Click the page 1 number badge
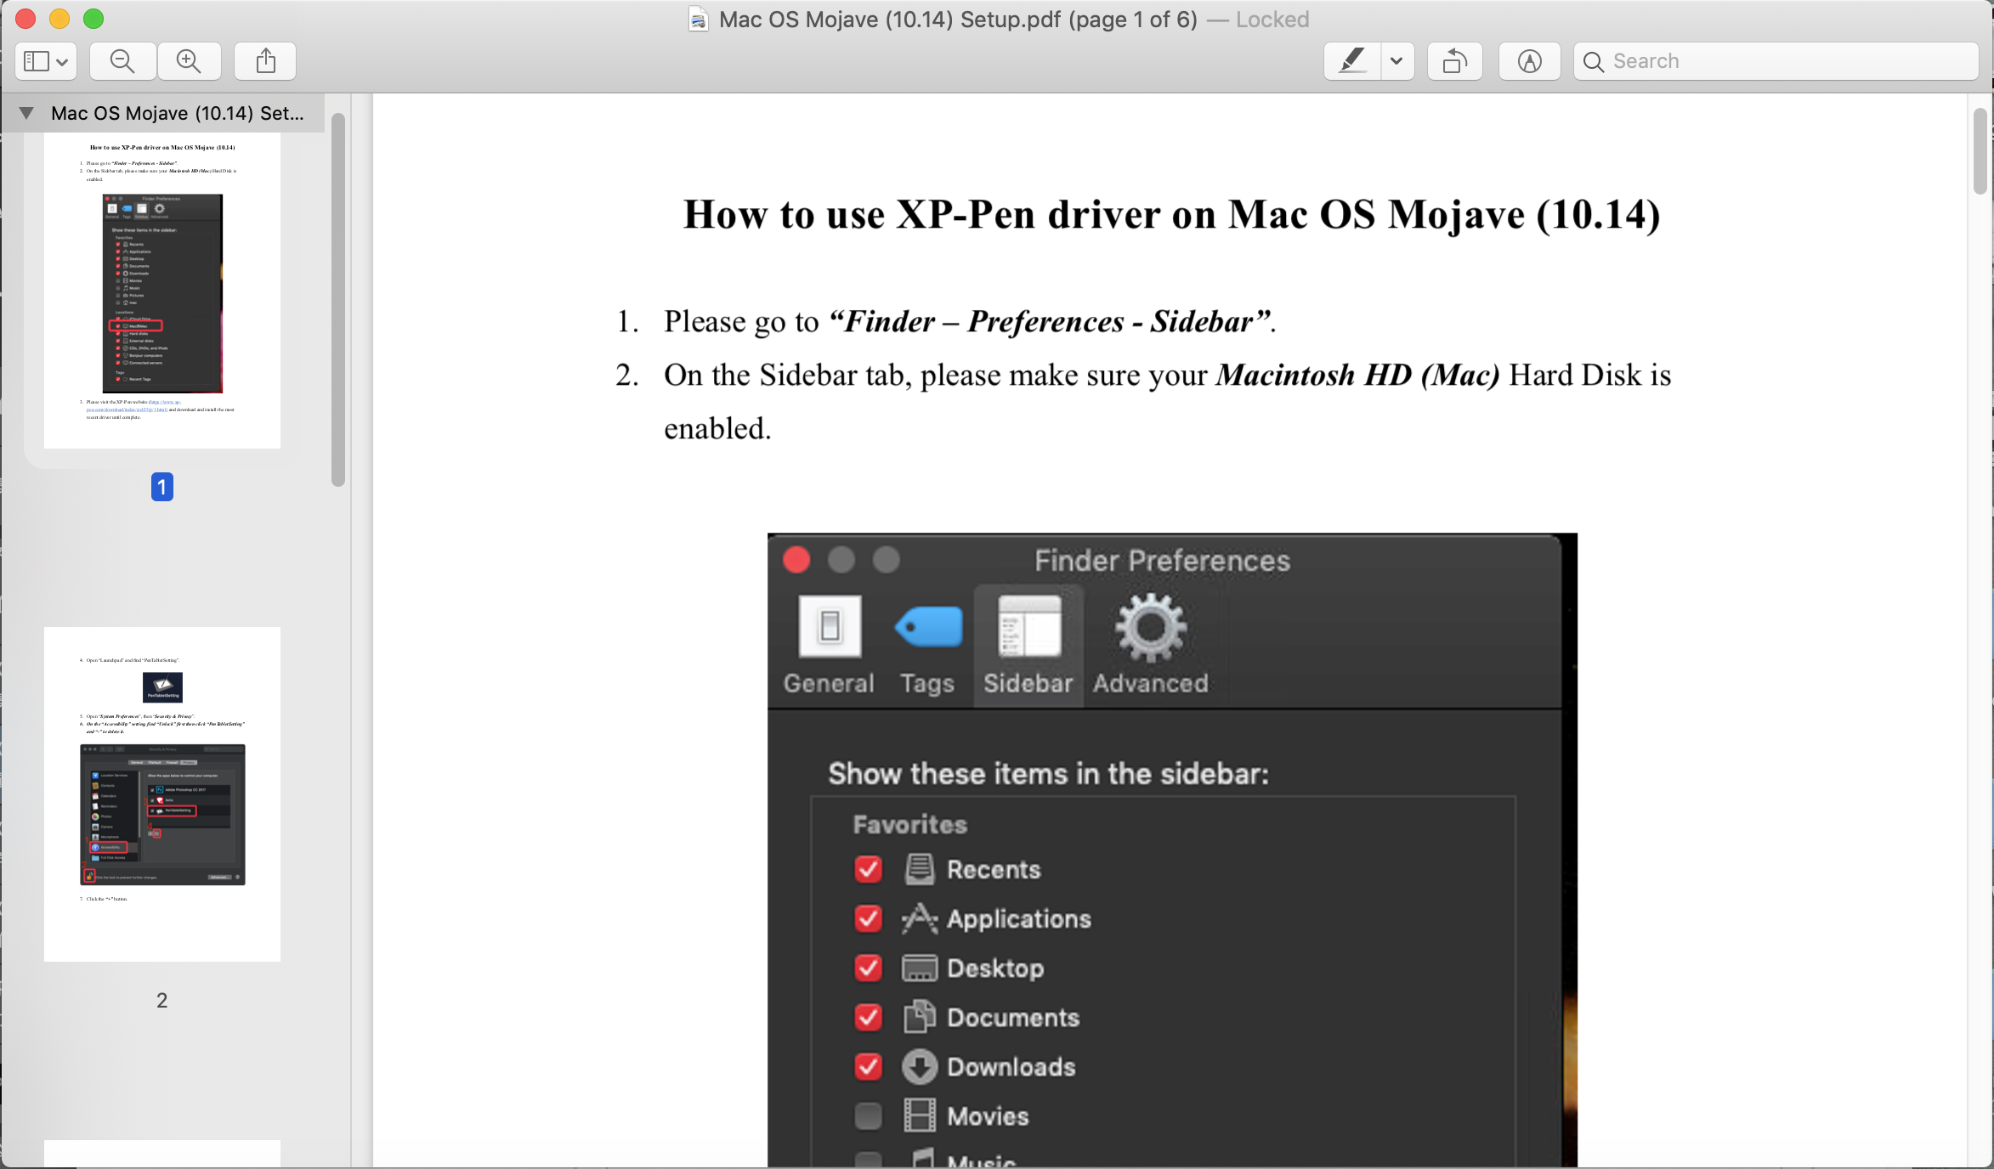The height and width of the screenshot is (1169, 1994). [x=162, y=487]
